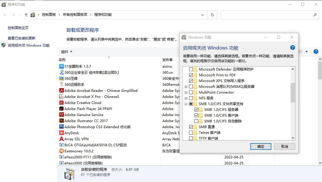Check the Microsoft 消息队列(MSMQ)服务器 box
This screenshot has height=182, width=322.
pos(191,87)
